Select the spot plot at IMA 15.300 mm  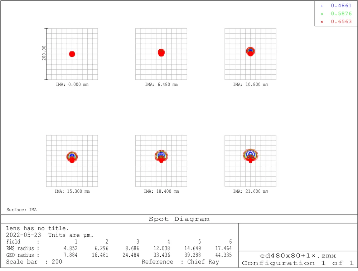(72, 161)
